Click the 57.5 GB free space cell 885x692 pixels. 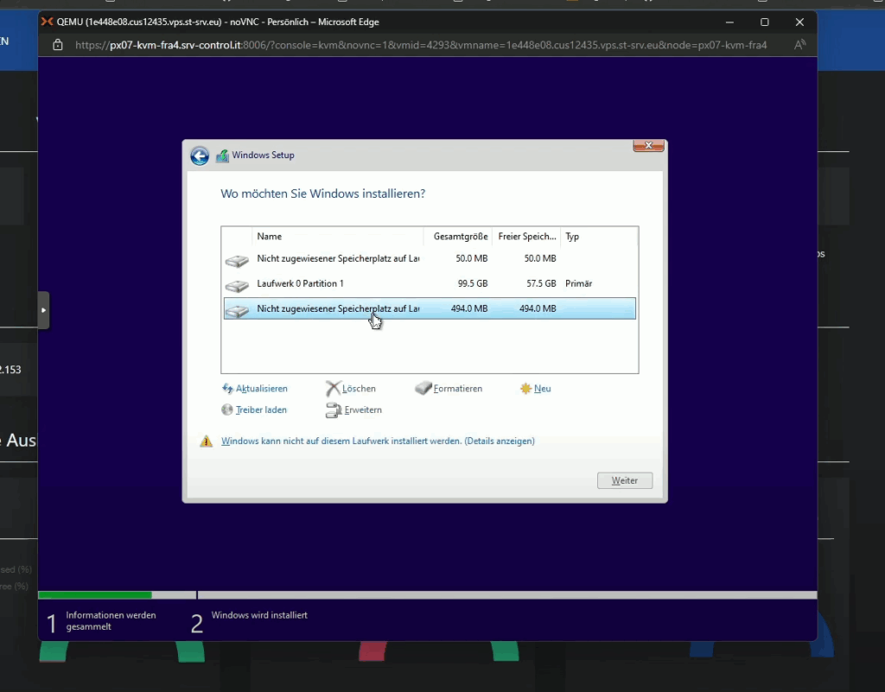coord(541,283)
